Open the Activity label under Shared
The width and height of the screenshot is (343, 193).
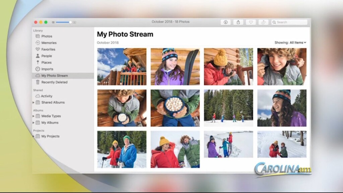47,96
